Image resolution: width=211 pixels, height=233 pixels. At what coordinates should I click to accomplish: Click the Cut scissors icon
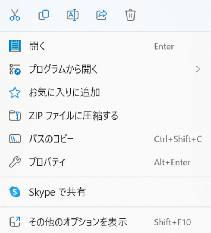pyautogui.click(x=15, y=15)
